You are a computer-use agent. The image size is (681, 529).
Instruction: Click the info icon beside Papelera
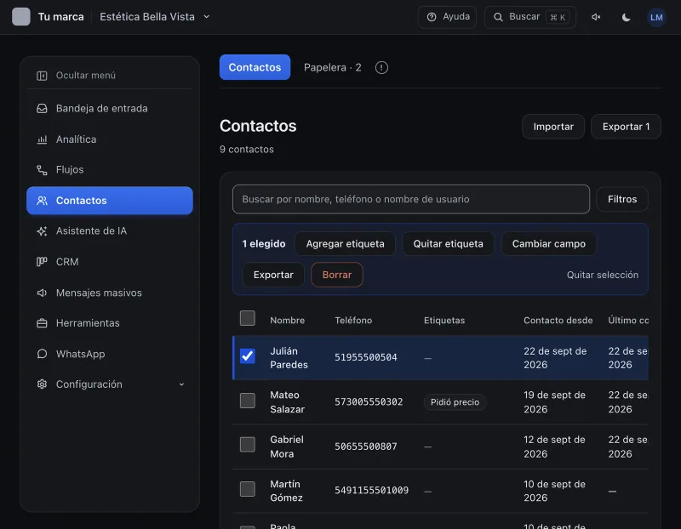point(381,68)
